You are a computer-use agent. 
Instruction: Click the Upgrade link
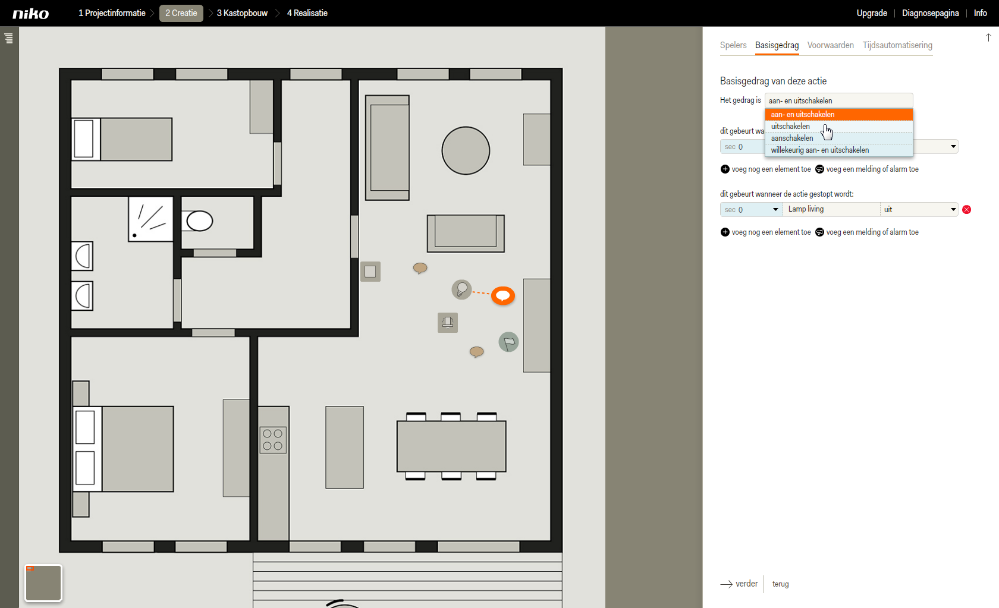tap(872, 13)
